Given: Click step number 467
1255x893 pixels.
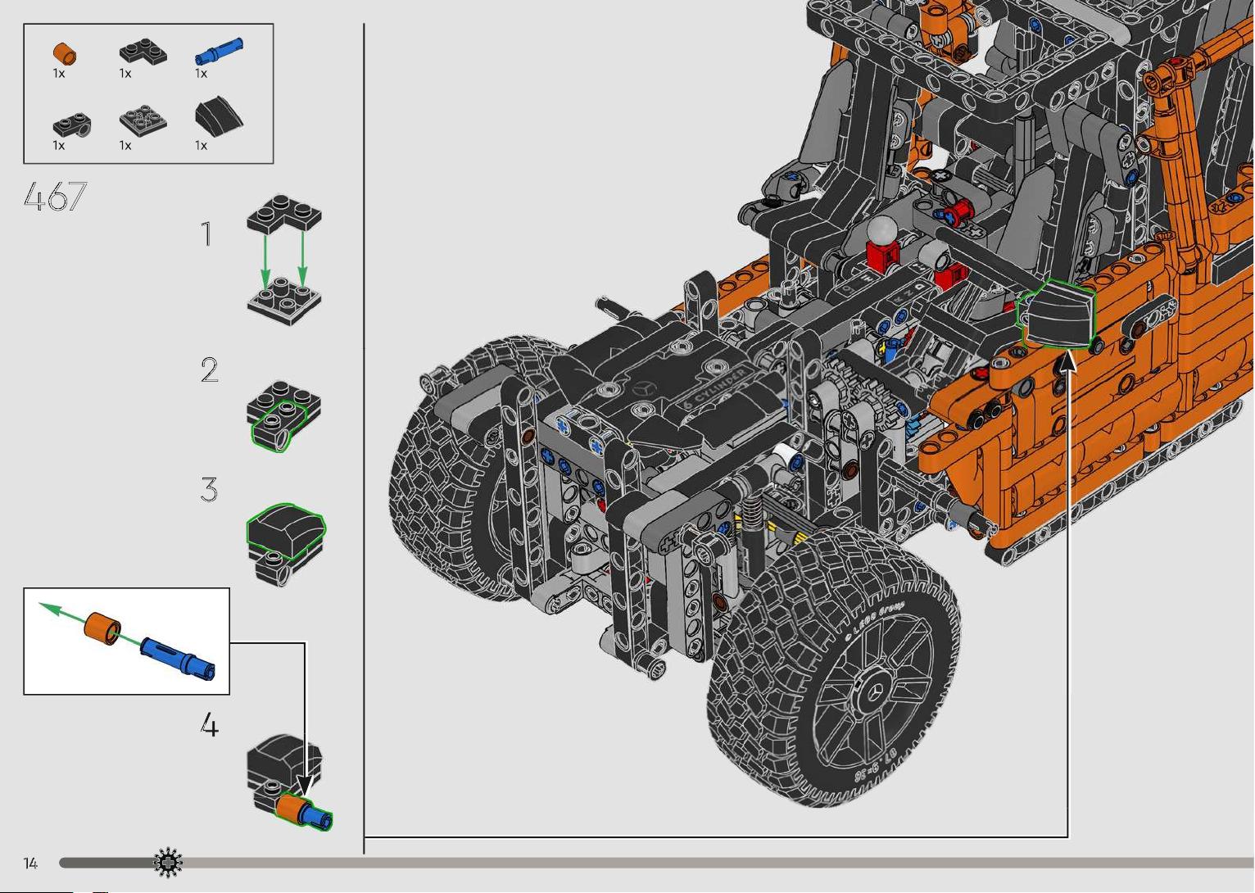Looking at the screenshot, I should click(x=55, y=197).
